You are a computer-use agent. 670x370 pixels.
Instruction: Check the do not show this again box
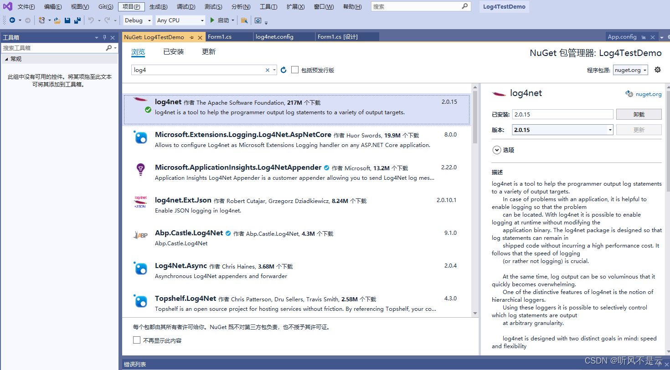click(x=137, y=340)
